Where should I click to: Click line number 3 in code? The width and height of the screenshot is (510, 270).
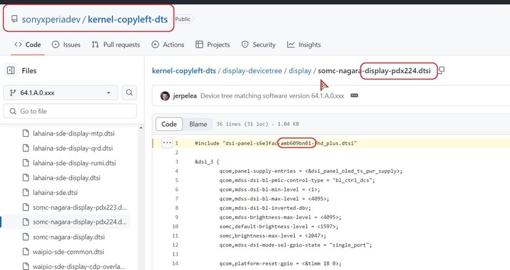(x=177, y=162)
